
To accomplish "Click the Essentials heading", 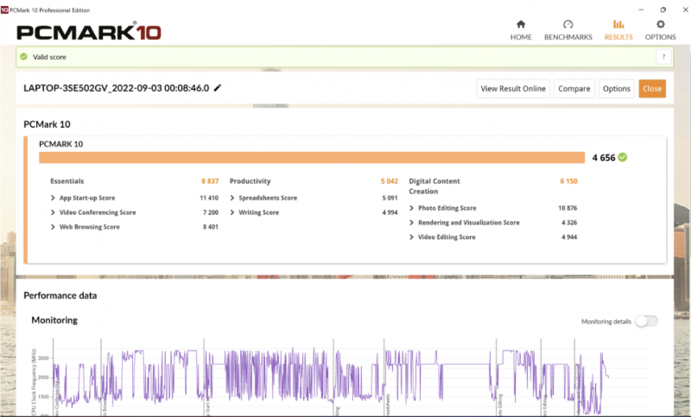I will click(67, 181).
